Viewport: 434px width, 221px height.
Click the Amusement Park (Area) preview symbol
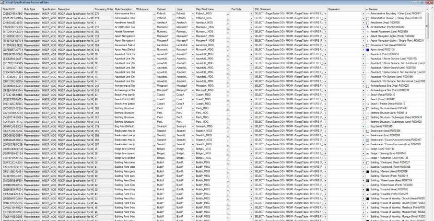click(367, 45)
